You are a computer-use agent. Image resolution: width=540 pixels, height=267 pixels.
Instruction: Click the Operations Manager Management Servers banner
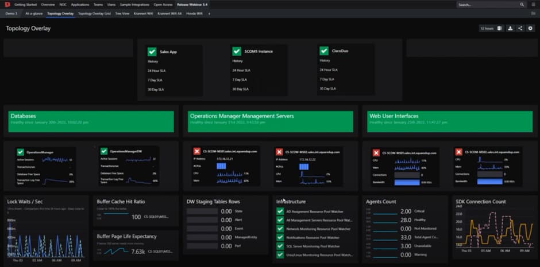(x=271, y=121)
